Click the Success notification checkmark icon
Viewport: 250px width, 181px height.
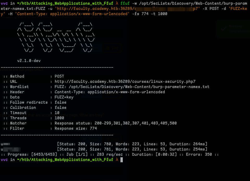(x=223, y=29)
